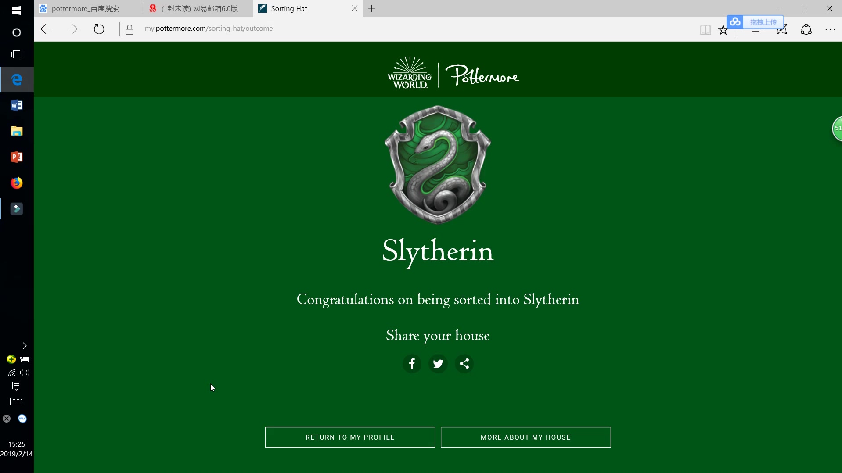Share house on Facebook

point(412,364)
